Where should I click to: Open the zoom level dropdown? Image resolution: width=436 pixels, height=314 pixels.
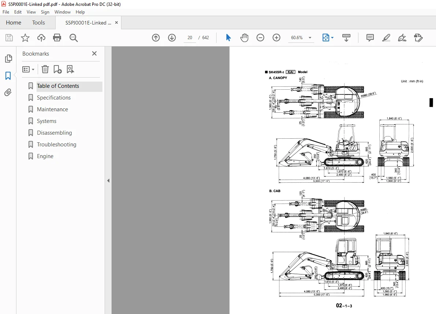tap(310, 38)
